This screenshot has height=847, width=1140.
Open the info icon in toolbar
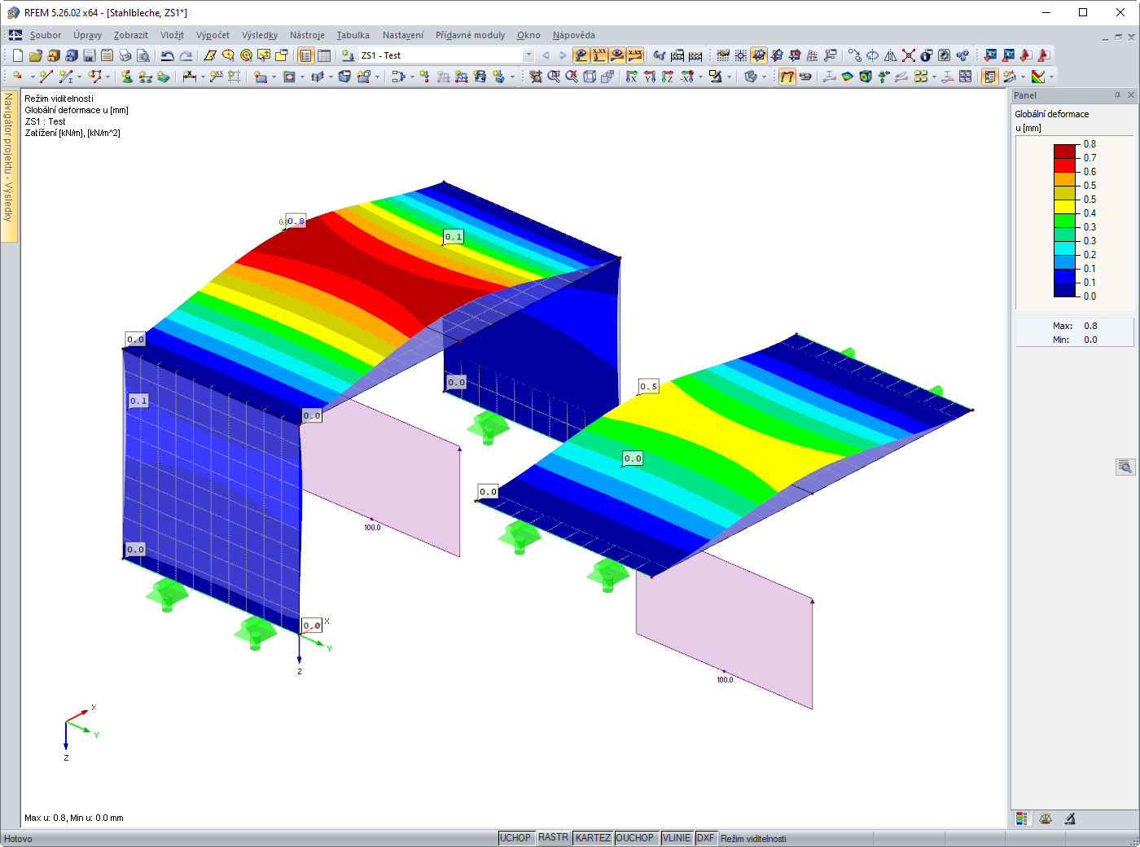(927, 55)
